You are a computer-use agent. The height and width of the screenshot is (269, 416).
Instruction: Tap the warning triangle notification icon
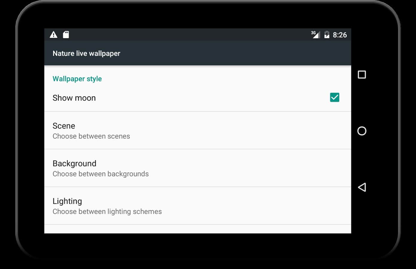coord(54,35)
